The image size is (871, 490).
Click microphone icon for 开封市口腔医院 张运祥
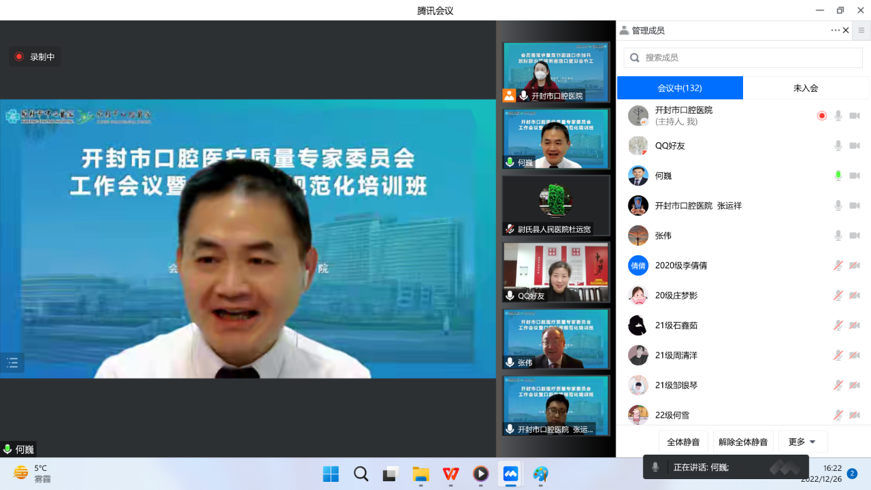coord(838,206)
